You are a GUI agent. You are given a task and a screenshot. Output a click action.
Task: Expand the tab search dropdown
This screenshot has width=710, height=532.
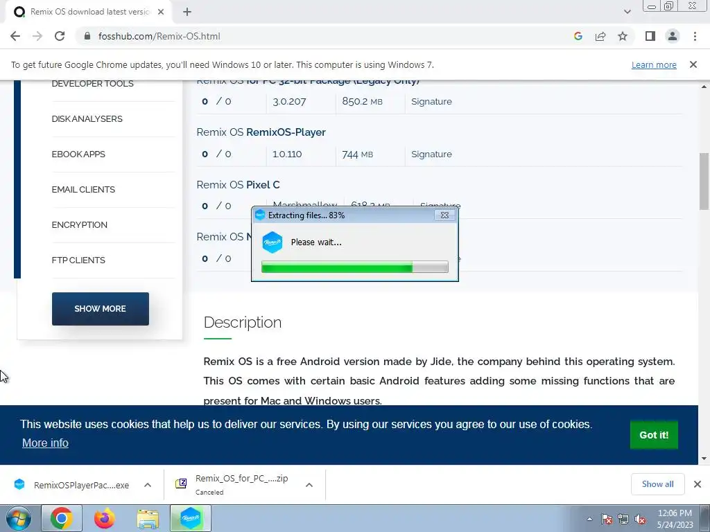pos(627,12)
